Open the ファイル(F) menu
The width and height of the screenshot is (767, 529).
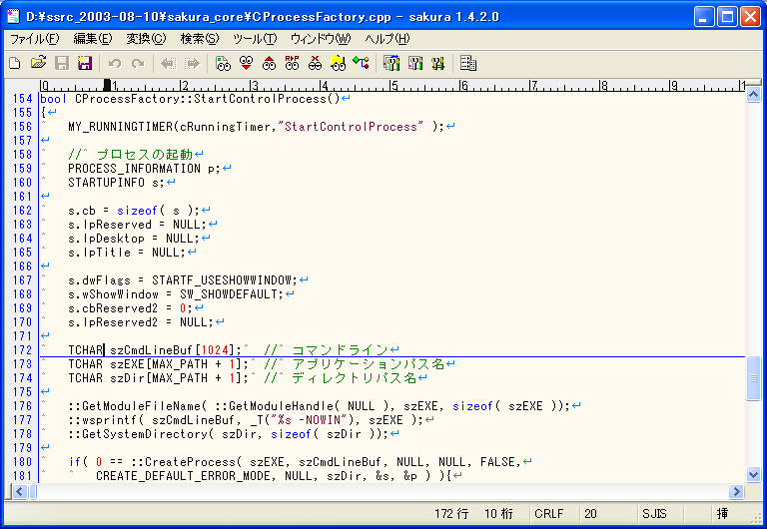pyautogui.click(x=34, y=39)
